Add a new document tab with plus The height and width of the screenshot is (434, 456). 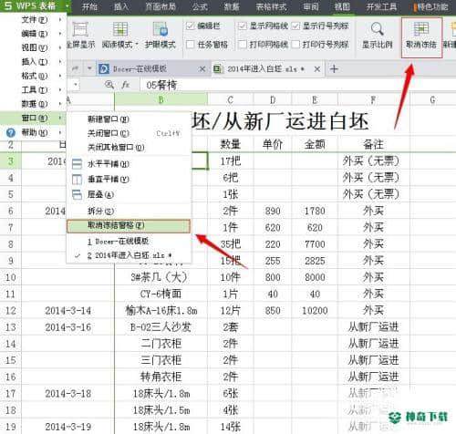334,69
